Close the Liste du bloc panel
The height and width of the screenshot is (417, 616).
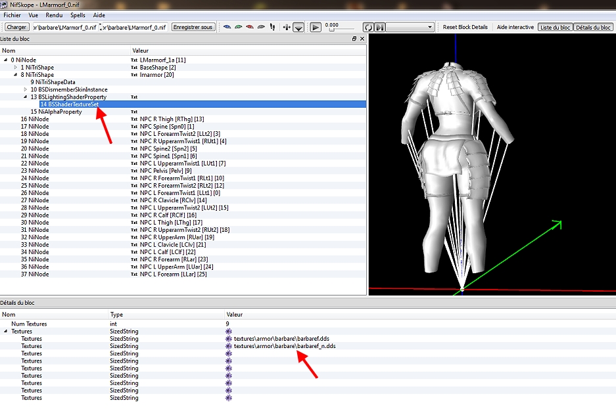coord(362,39)
